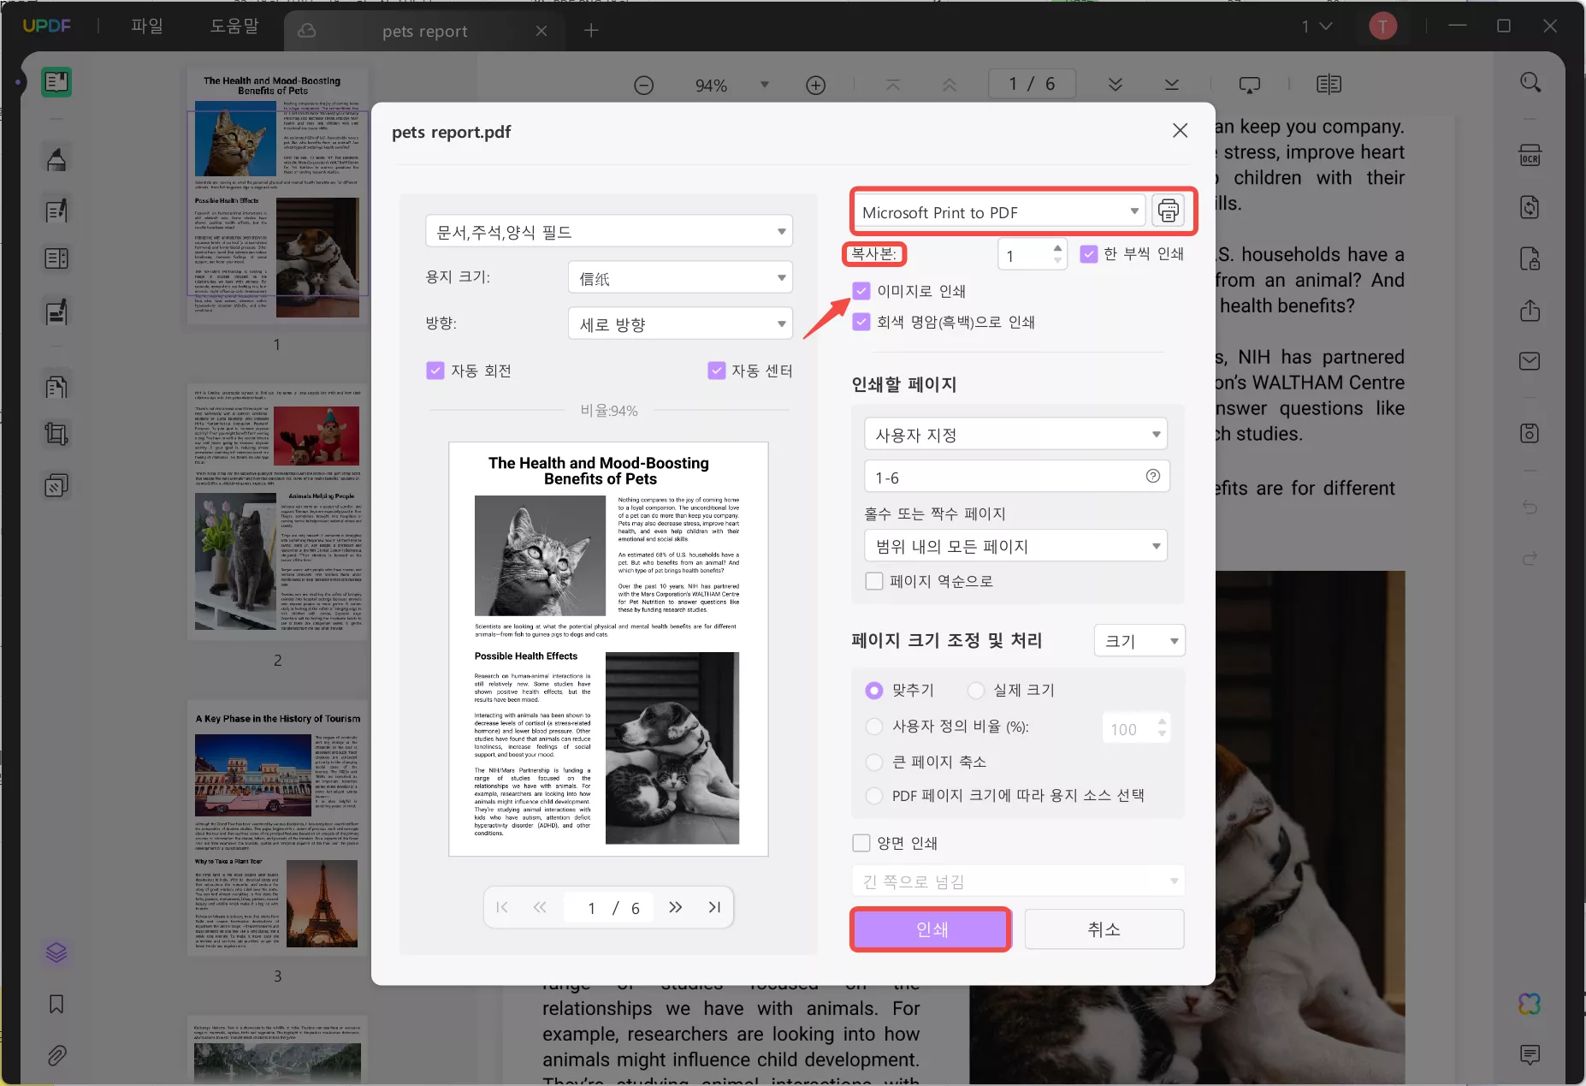Open the comments panel icon bottom right
This screenshot has width=1586, height=1086.
(x=1530, y=1054)
